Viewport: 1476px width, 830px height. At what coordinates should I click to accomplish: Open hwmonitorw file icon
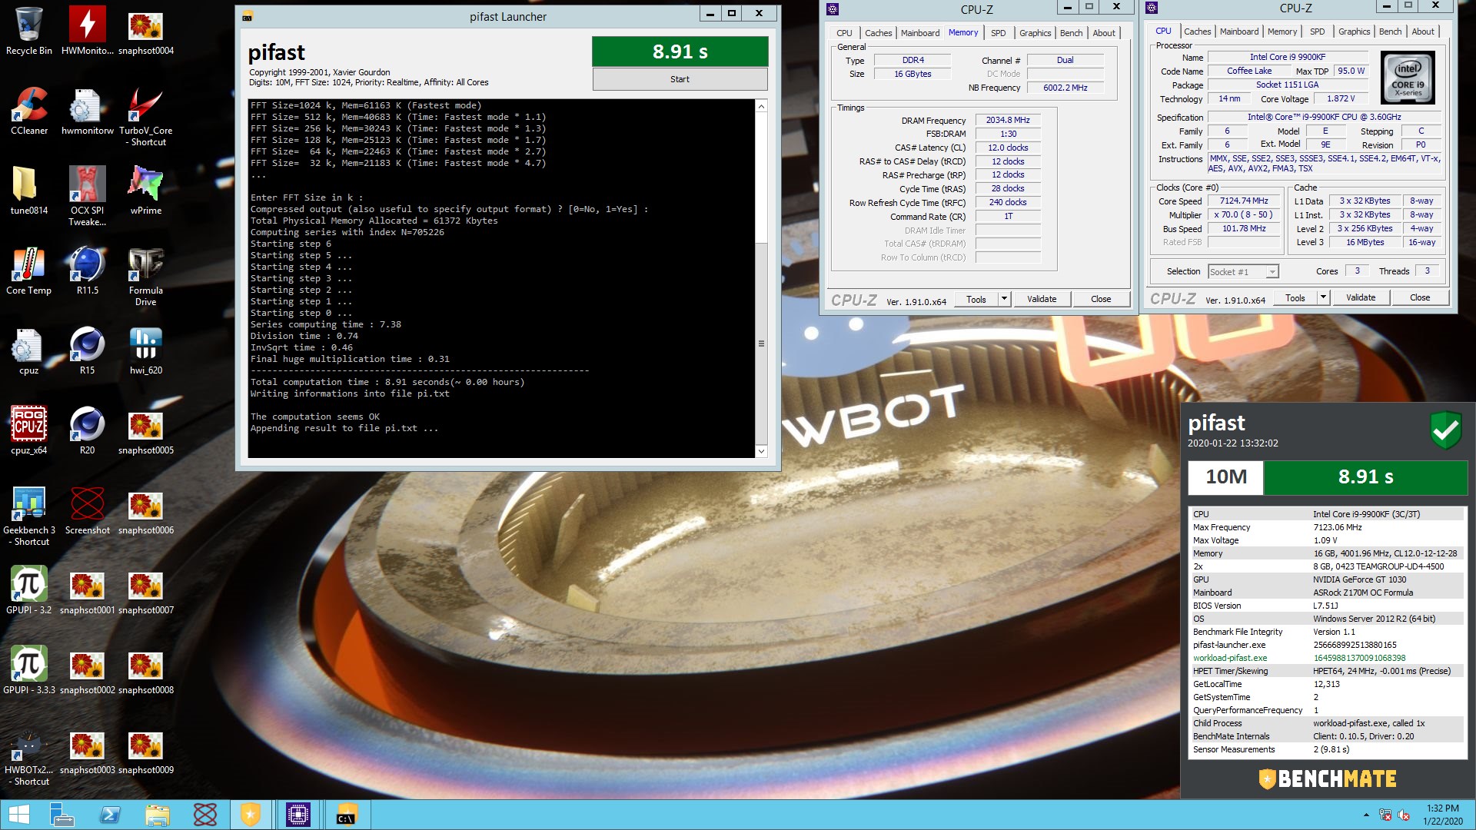[88, 111]
